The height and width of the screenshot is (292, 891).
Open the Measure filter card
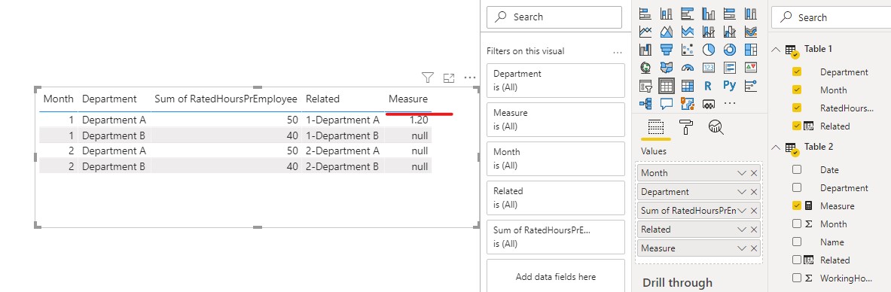[x=556, y=120]
